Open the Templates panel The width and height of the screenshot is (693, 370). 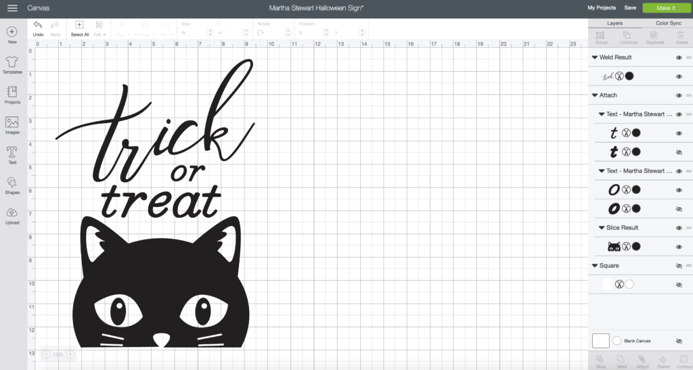coord(12,65)
